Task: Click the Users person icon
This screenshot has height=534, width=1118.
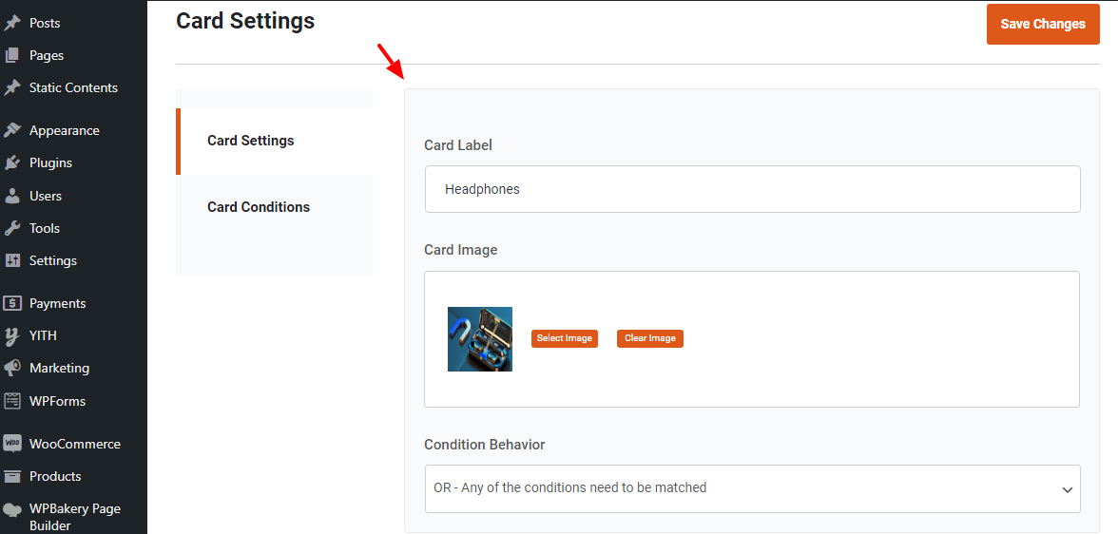Action: click(12, 196)
